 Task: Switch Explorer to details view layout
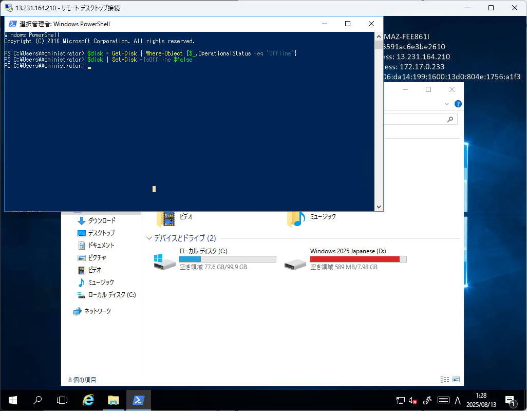click(x=444, y=380)
